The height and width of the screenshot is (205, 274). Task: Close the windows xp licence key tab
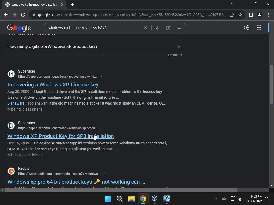pos(62,5)
